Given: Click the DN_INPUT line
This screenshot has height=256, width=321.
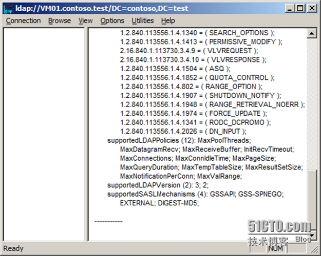Looking at the screenshot, I should click(183, 132).
